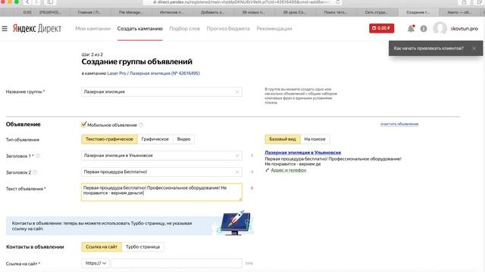Switch to 'Поиск' browser tab

tap(336, 12)
